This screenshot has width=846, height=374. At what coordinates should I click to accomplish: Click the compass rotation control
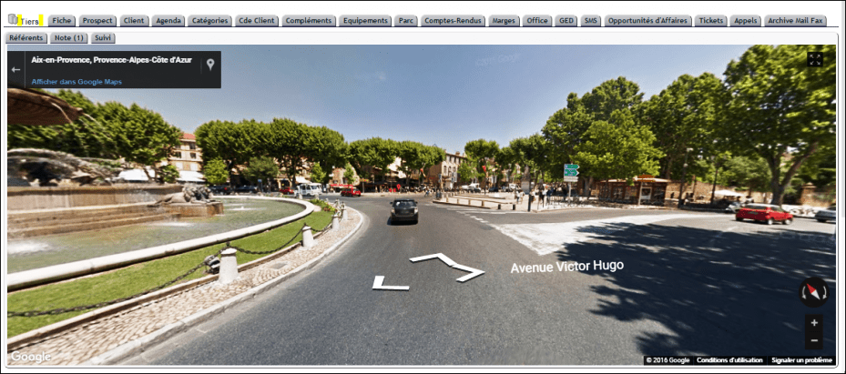(813, 292)
